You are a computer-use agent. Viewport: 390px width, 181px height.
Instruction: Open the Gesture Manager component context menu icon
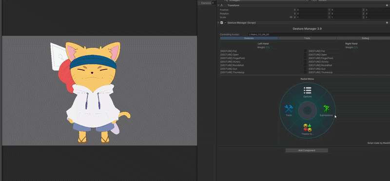point(387,22)
